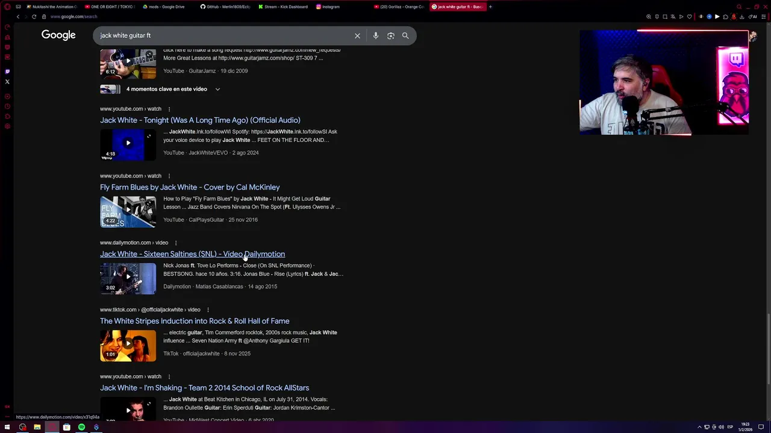Viewport: 771px width, 433px height.
Task: Open File Explorer from the taskbar
Action: (x=37, y=427)
